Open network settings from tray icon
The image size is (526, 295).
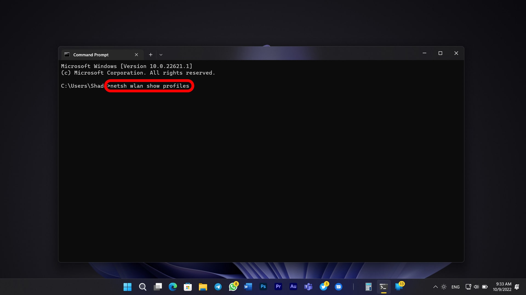coord(468,287)
